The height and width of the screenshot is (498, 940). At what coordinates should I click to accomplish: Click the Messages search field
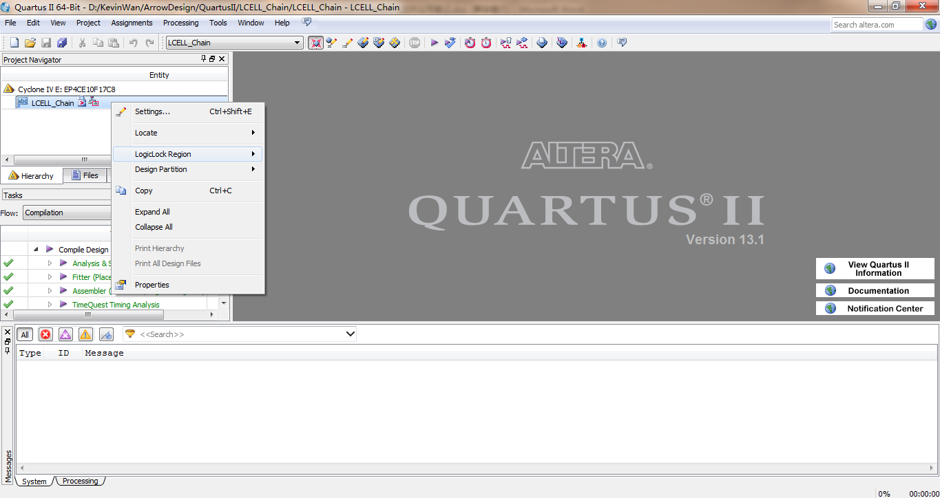240,334
